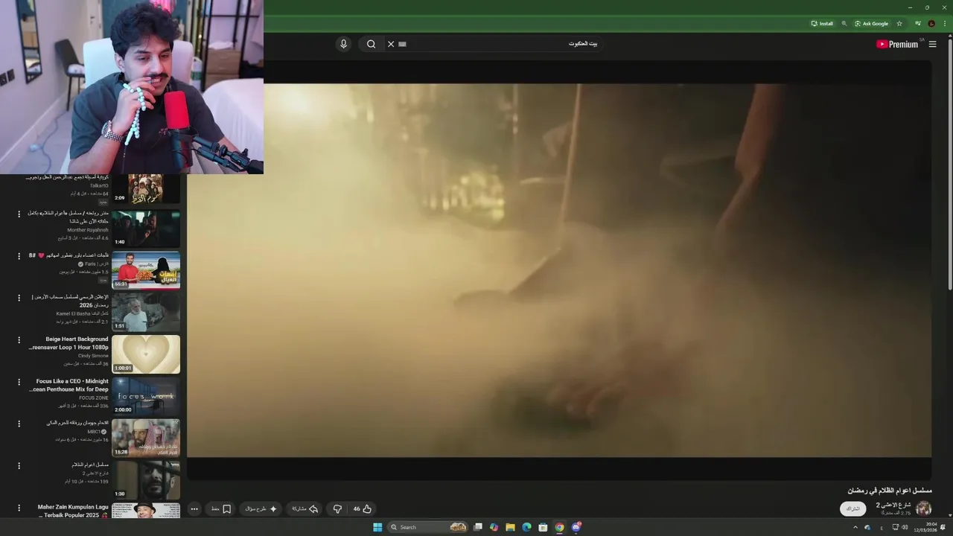Click the voice search microphone icon
The image size is (953, 536).
click(343, 44)
